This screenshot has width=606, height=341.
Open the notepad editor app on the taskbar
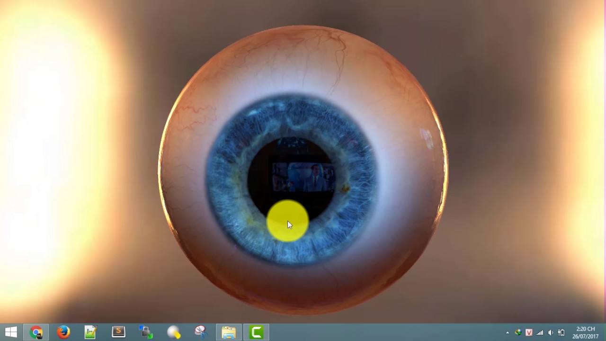coord(90,332)
